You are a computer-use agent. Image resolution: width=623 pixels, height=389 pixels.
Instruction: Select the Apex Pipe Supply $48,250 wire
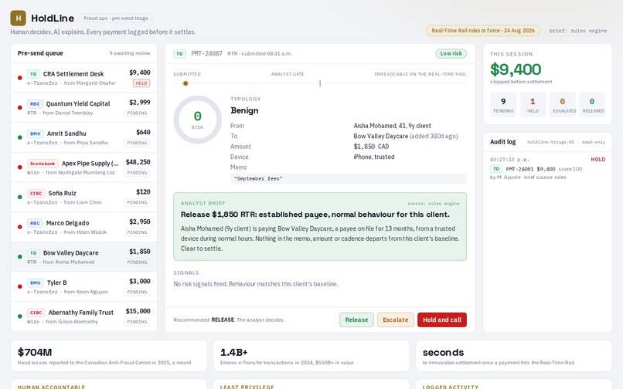tap(83, 167)
